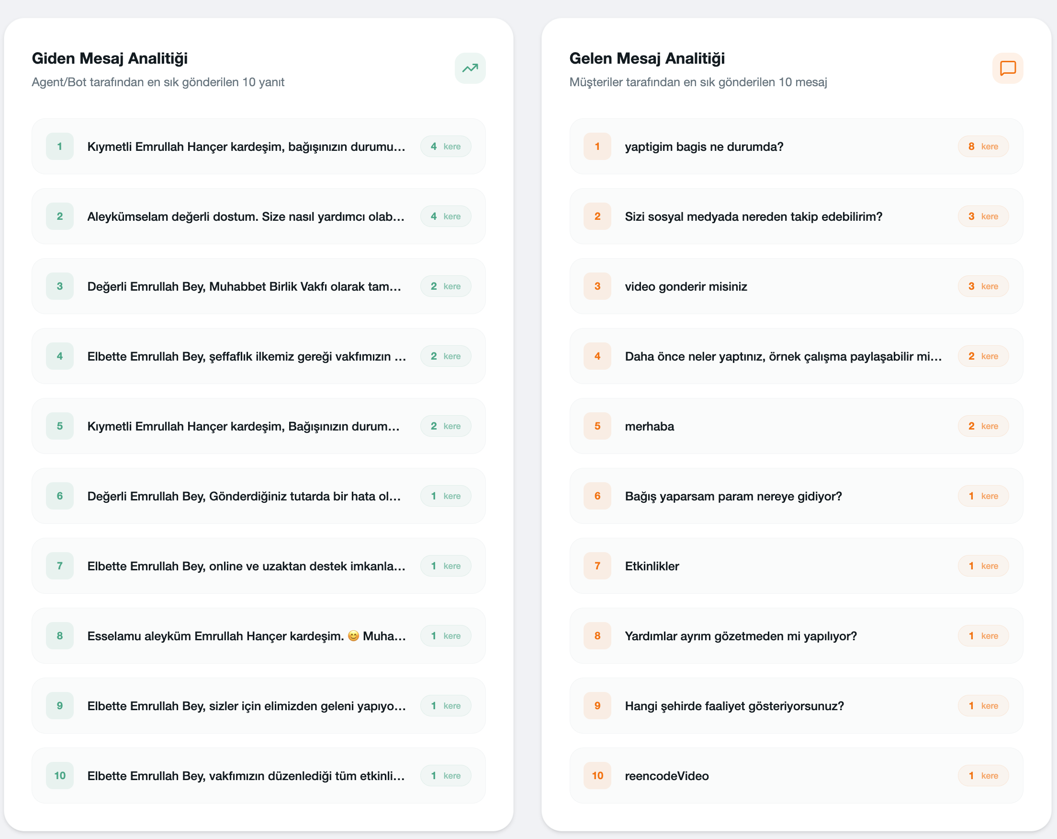Select "Hangi şehirde faaliyet gösteriyorsunuz?" message
The width and height of the screenshot is (1057, 839).
734,705
